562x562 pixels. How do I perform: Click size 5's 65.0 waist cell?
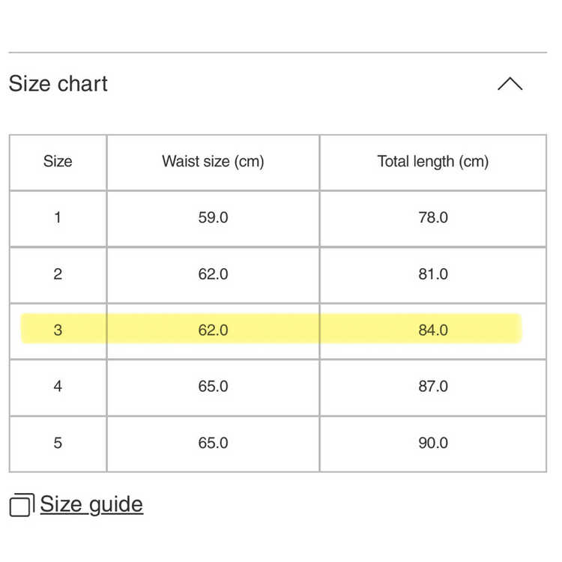(x=213, y=443)
